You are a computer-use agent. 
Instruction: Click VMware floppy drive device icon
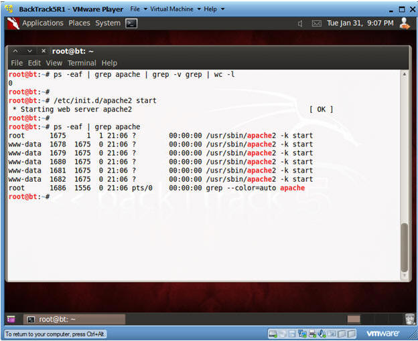(x=293, y=334)
